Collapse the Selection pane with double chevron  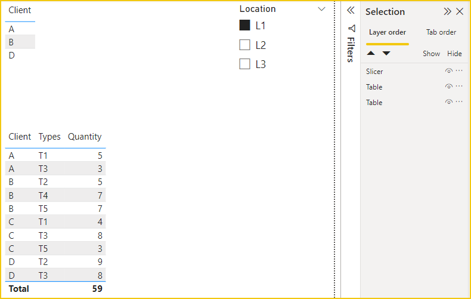pos(447,11)
